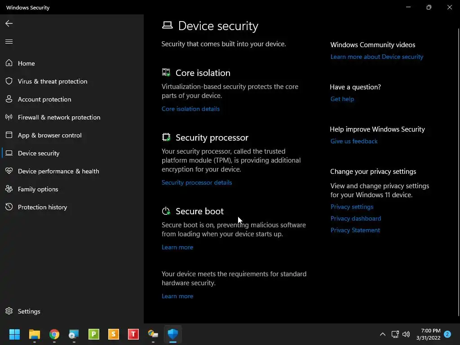The height and width of the screenshot is (345, 460).
Task: Click the Home house icon
Action: pyautogui.click(x=9, y=63)
